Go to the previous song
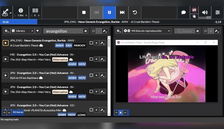The image size is (224, 129). tap(96, 13)
